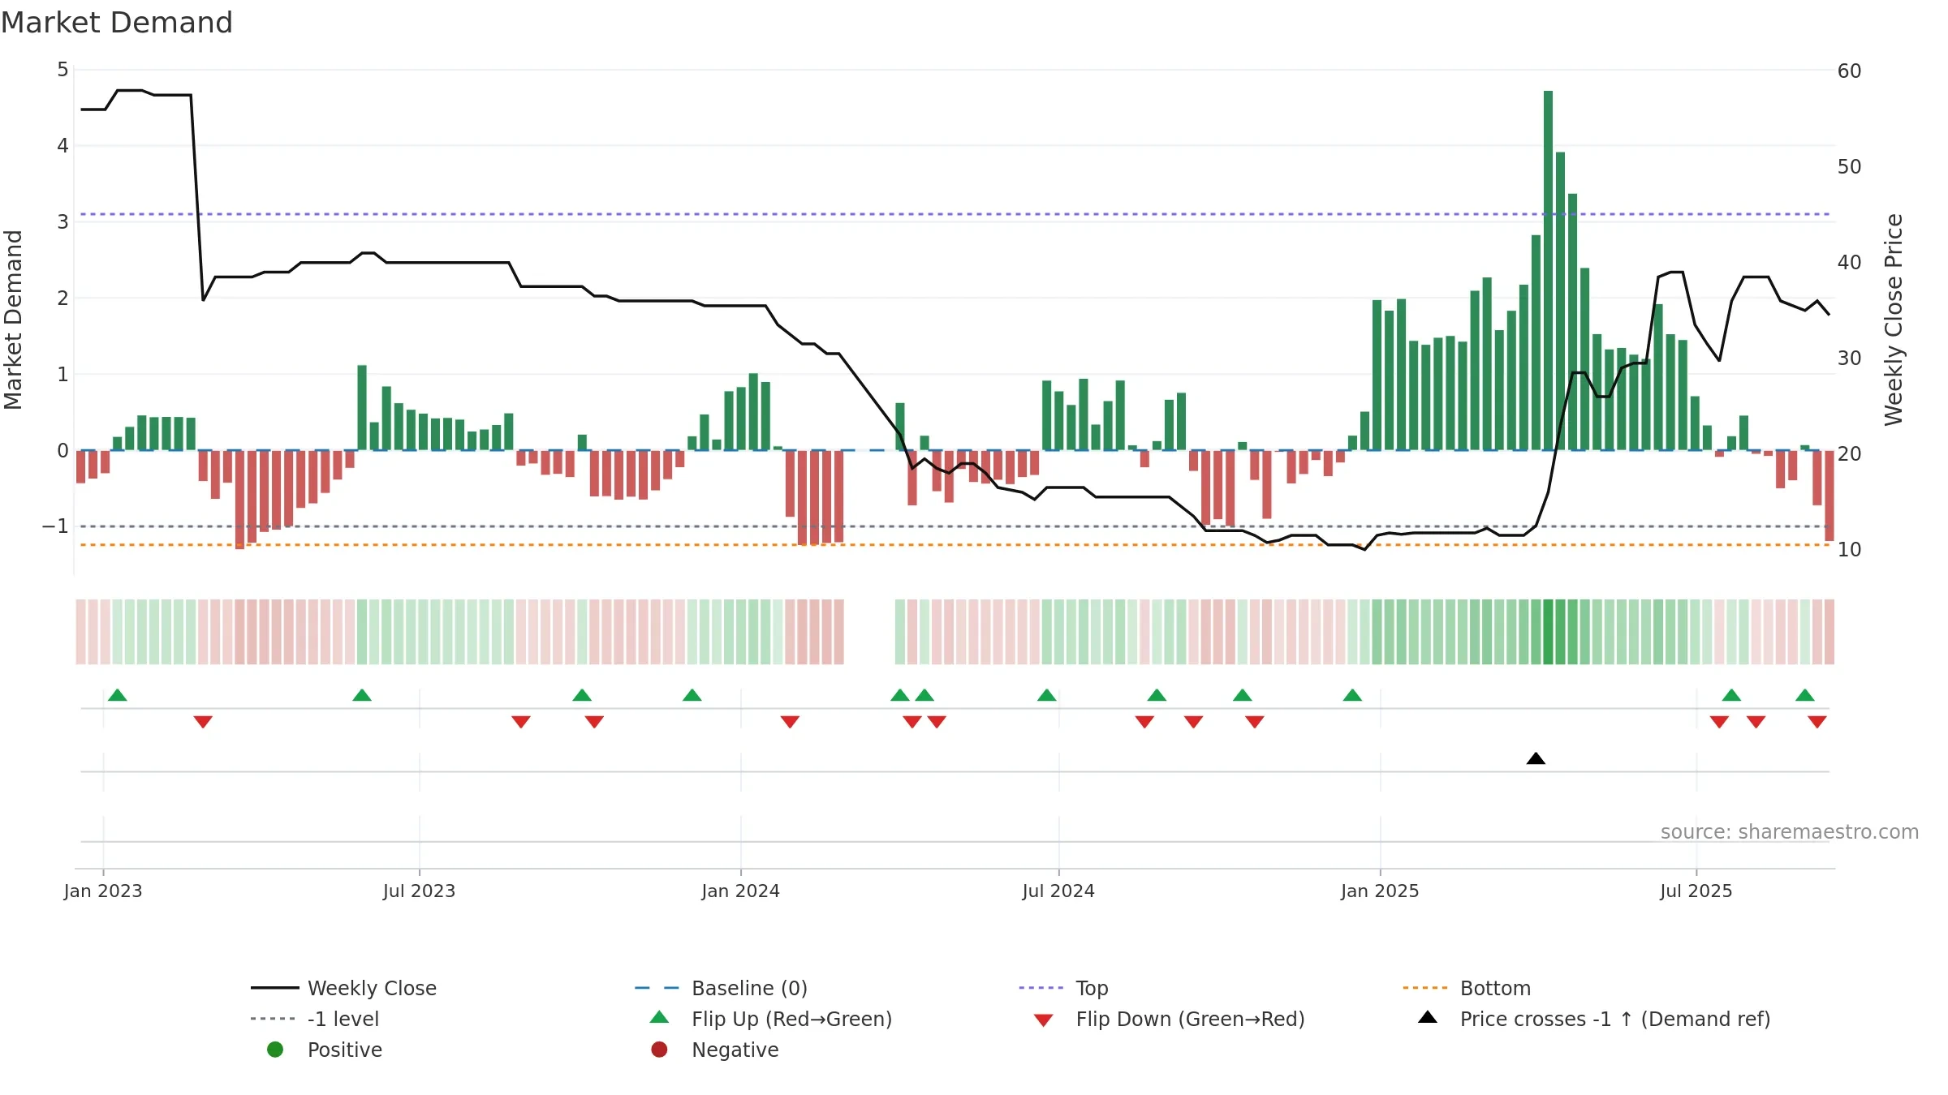Click the darkest green heat strip cell
Screen dimensions: 1948x1095
(1548, 632)
